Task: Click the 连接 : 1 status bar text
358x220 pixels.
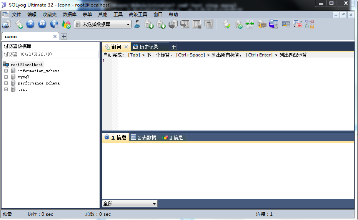Action: [264, 214]
